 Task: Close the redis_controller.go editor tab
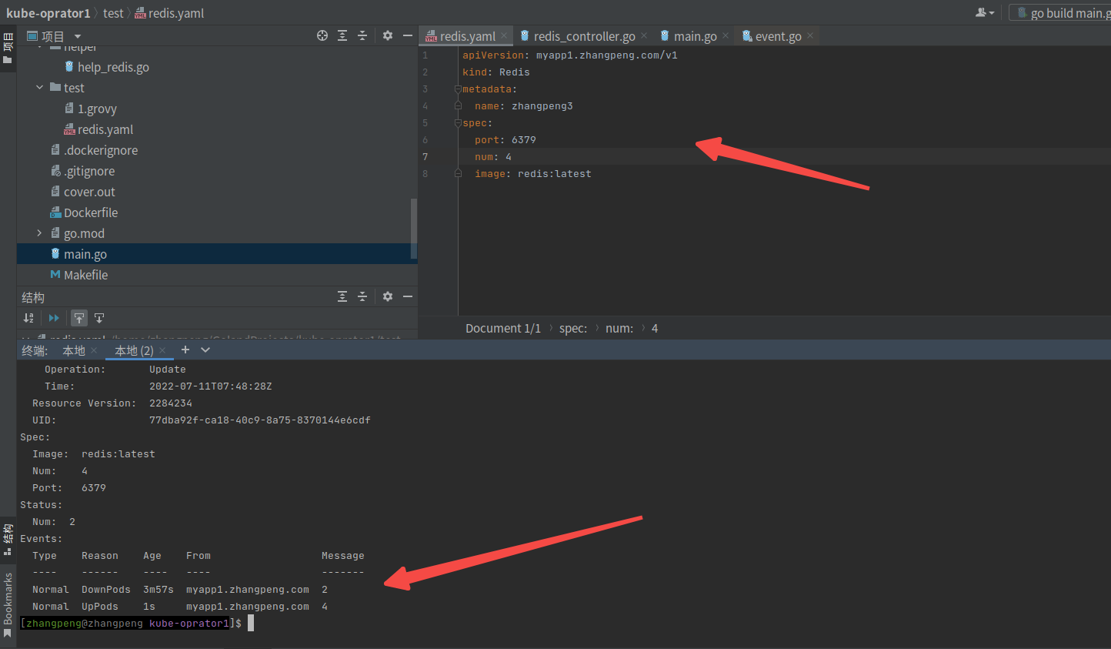[x=644, y=35]
